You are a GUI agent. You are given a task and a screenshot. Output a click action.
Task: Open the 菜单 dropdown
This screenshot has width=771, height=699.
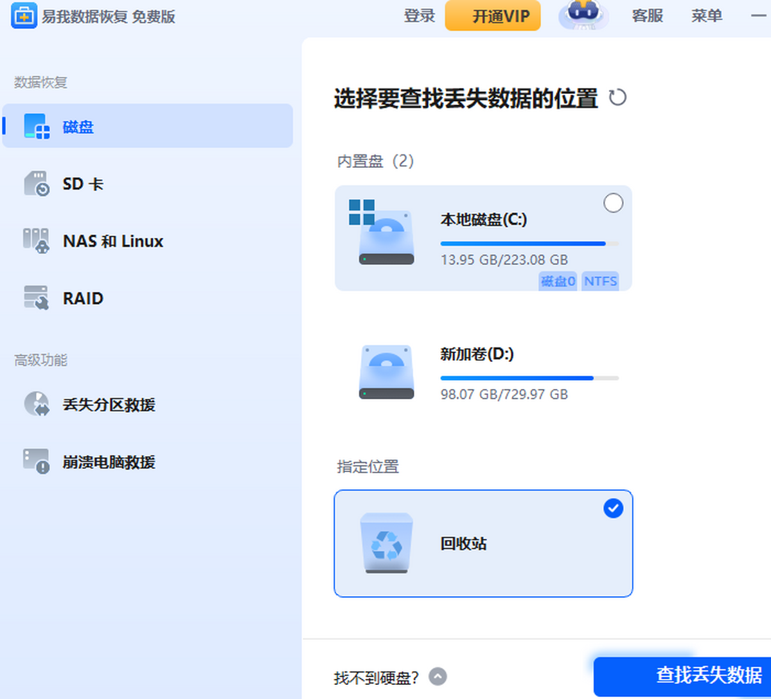tap(707, 16)
